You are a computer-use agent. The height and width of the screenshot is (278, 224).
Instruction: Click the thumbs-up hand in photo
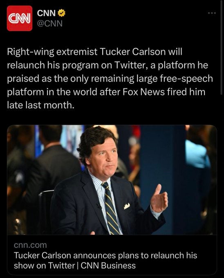pos(159,198)
